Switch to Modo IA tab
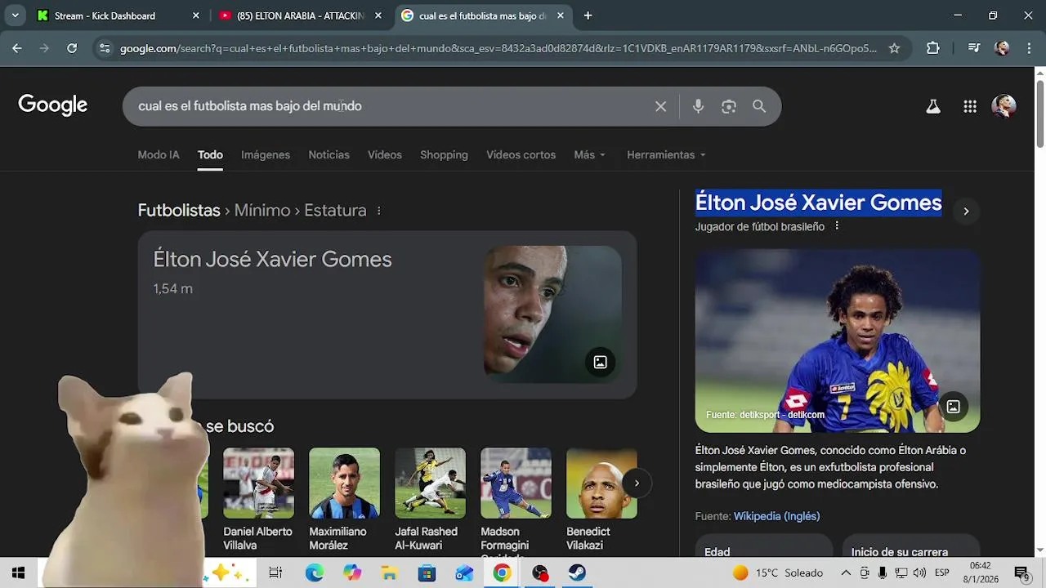This screenshot has height=588, width=1046. [x=159, y=155]
